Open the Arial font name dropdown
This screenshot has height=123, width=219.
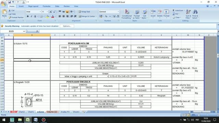40,12
